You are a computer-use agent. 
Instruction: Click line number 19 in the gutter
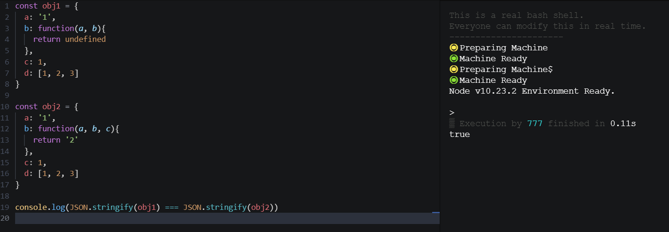click(x=5, y=208)
